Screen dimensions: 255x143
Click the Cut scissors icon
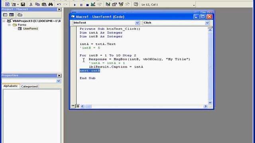coord(31,4)
